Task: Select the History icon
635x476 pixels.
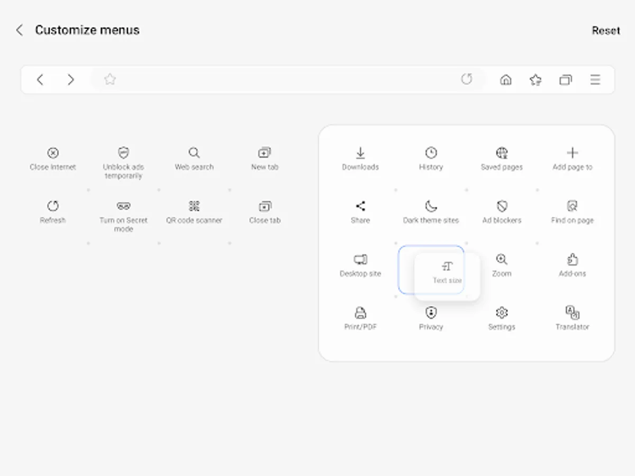Action: [x=431, y=153]
